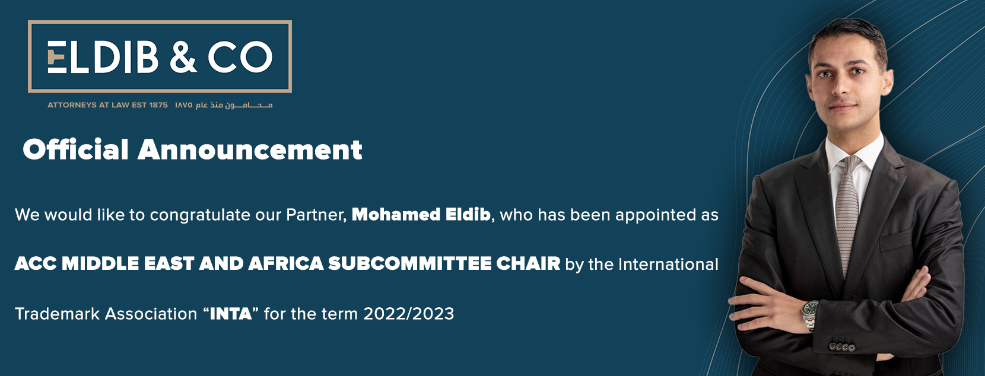Click the term "2022/2023" text
The image size is (985, 376).
(408, 314)
